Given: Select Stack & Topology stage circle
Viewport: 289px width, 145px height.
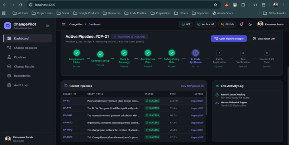Looking at the screenshot, I should coord(124,53).
